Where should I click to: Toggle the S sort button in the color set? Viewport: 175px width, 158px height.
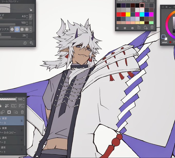click(x=125, y=28)
